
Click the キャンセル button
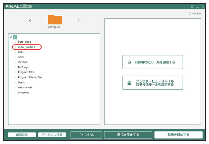pyautogui.click(x=86, y=135)
